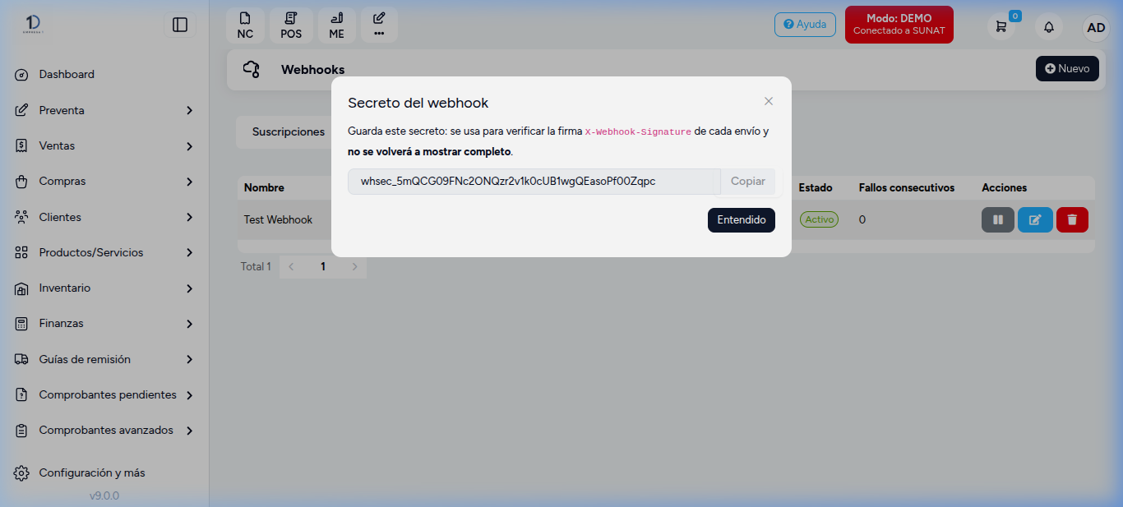Expand the Comprobantes pendientes chevron
Screen dimensions: 1123x507
(x=189, y=395)
